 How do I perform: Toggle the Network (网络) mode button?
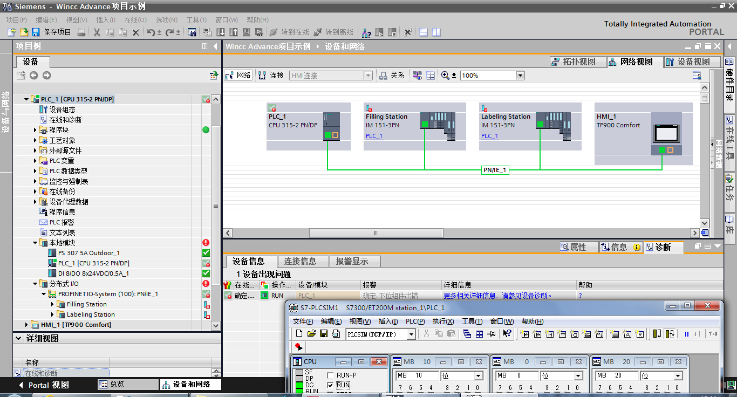[x=238, y=76]
